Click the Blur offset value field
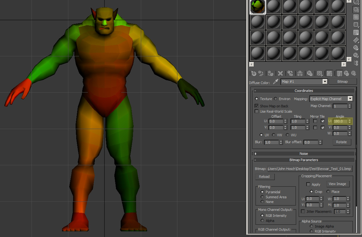 [x=311, y=142]
